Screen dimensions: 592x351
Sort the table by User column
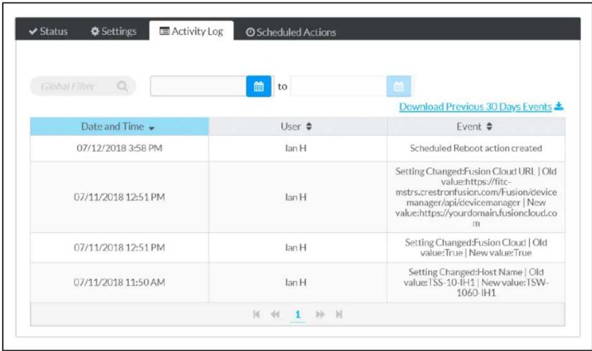pyautogui.click(x=298, y=127)
